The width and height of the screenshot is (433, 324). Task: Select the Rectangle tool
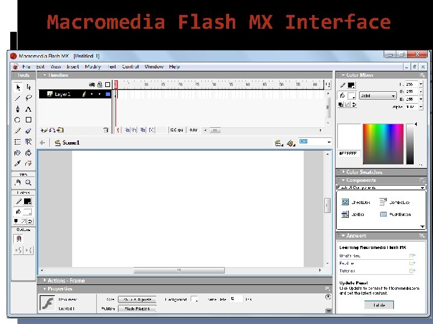pos(28,120)
